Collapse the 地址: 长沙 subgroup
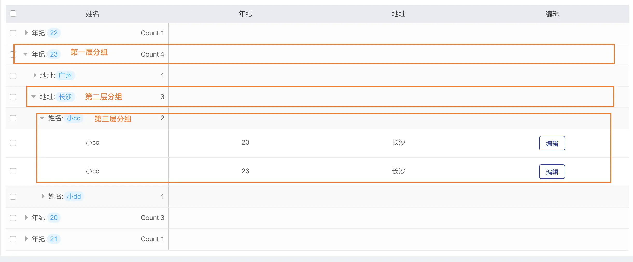 click(x=34, y=97)
